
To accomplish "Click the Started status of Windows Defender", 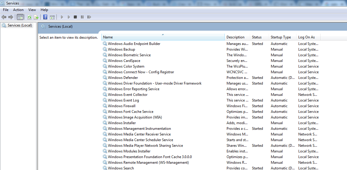I will point(257,78).
